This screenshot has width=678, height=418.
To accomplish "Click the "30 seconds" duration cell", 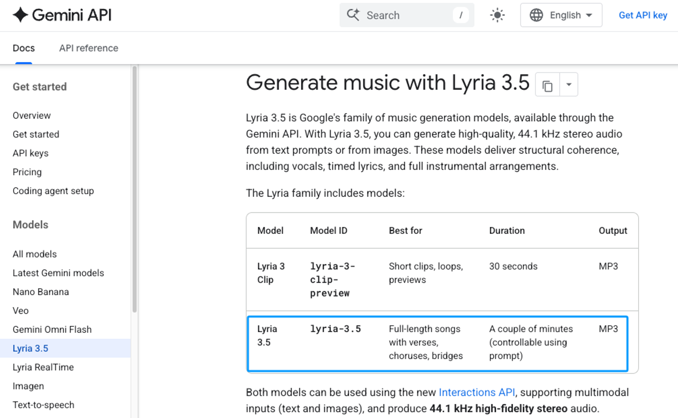I will click(x=513, y=267).
